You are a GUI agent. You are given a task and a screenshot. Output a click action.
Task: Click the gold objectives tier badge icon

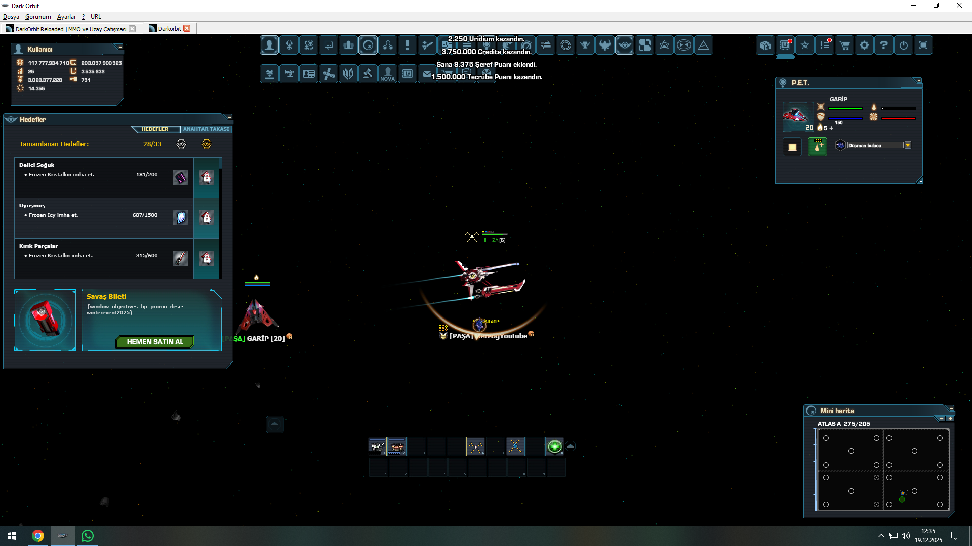pyautogui.click(x=207, y=144)
